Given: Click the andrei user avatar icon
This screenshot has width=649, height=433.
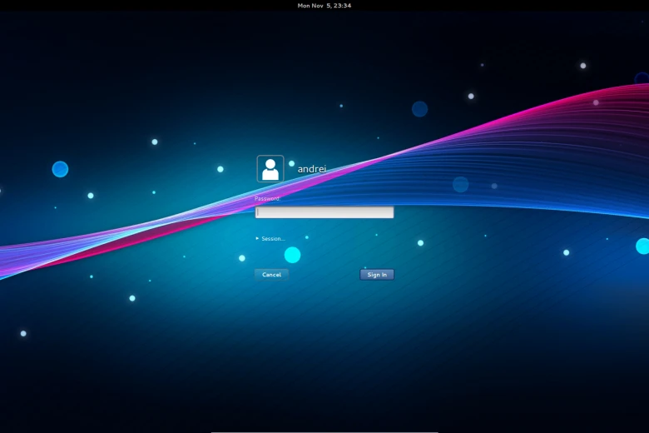Looking at the screenshot, I should click(270, 168).
